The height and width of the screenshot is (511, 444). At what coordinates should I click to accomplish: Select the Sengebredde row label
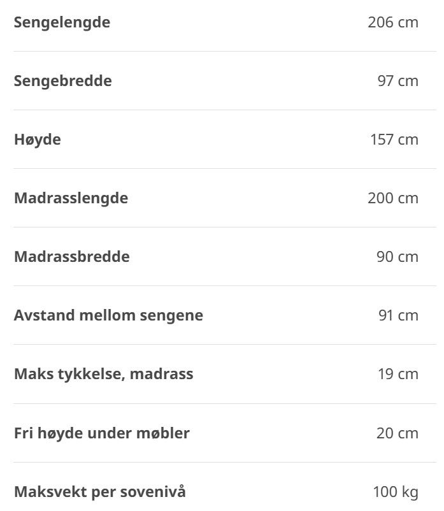click(63, 81)
